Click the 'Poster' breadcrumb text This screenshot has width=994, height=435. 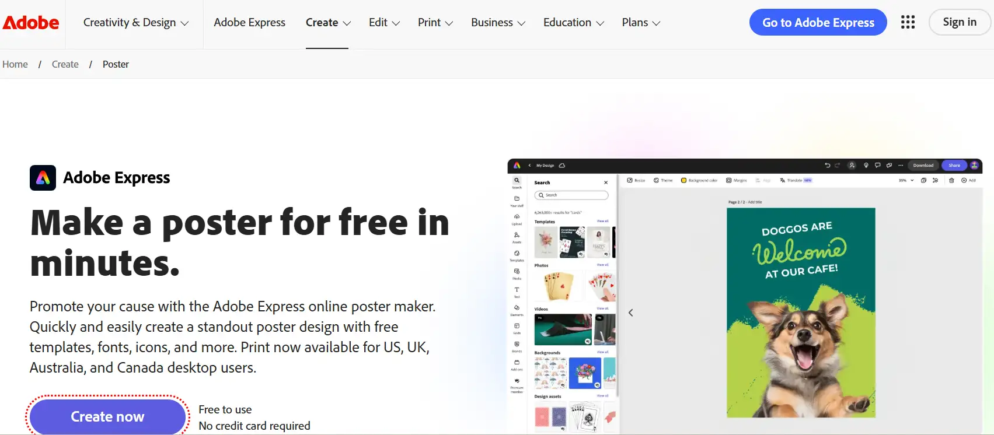(116, 64)
